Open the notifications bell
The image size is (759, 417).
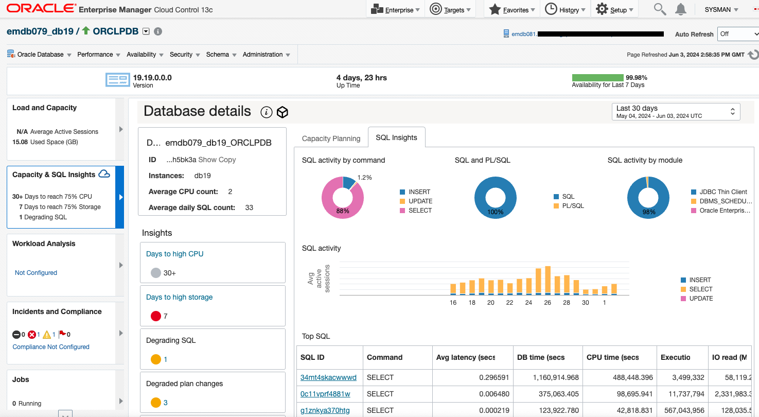681,9
